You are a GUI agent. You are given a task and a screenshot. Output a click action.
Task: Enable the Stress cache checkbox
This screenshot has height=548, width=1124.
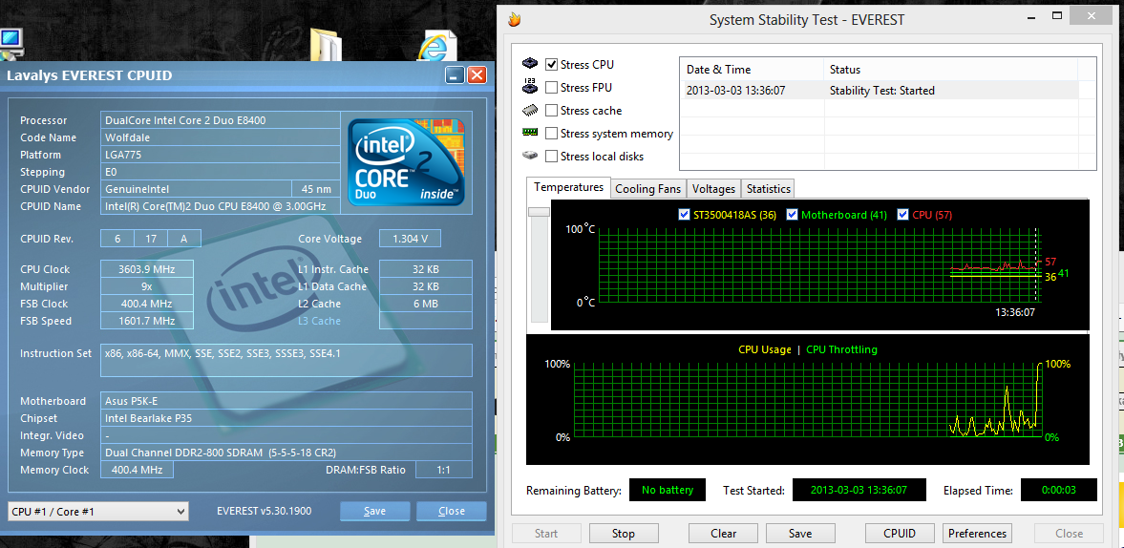(551, 111)
